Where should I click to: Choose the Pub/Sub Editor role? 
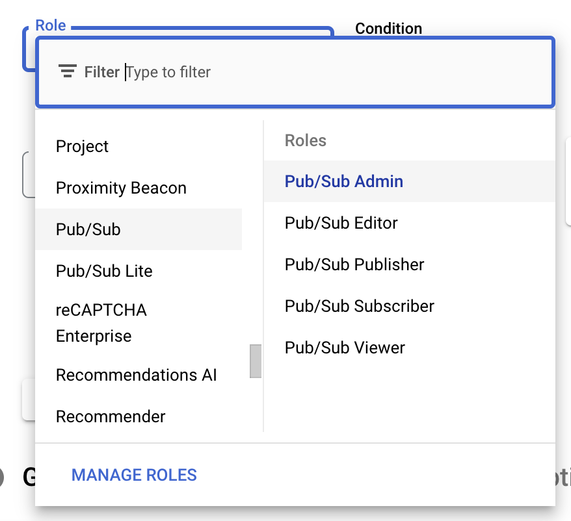coord(341,223)
